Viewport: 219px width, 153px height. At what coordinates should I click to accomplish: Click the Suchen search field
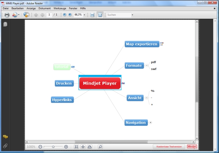click(x=119, y=15)
